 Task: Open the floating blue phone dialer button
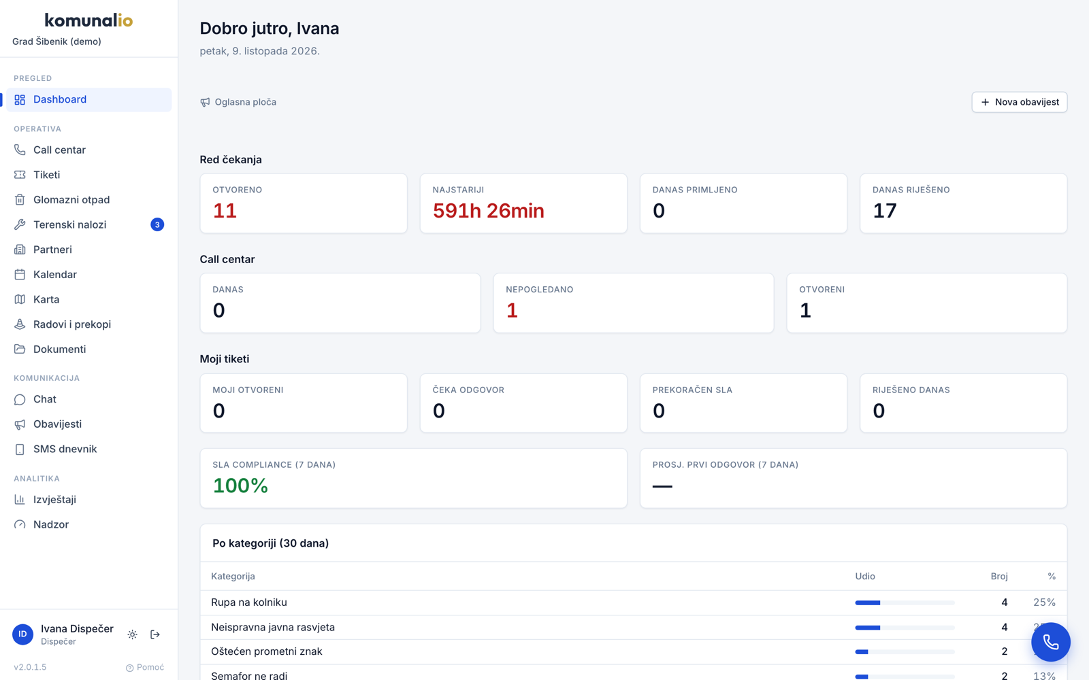[x=1050, y=642]
